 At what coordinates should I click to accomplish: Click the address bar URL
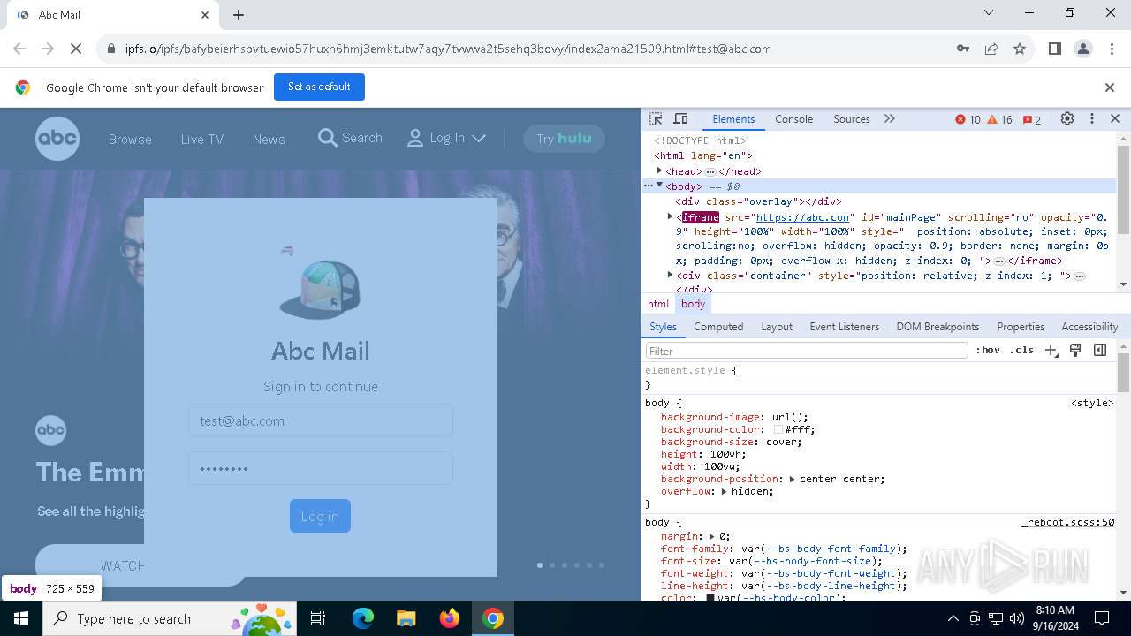447,49
